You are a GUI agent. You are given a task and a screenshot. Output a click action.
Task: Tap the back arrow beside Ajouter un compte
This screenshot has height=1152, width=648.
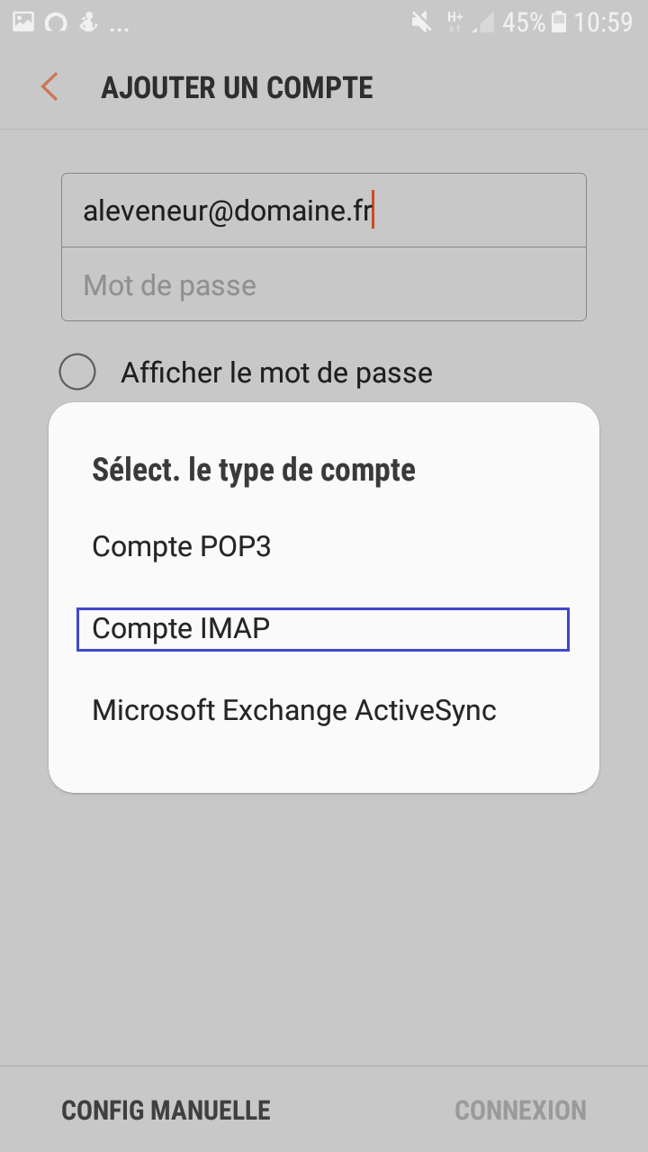coord(49,87)
